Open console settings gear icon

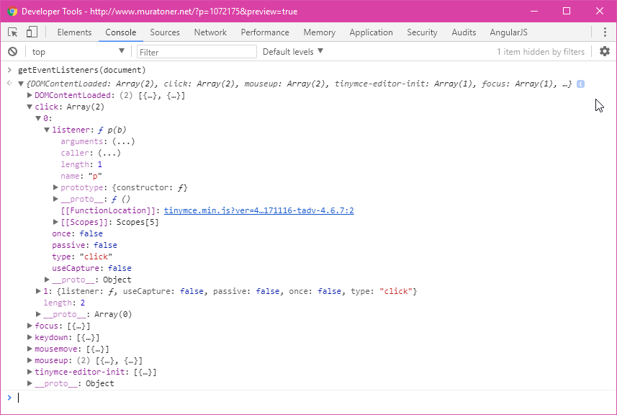(605, 52)
